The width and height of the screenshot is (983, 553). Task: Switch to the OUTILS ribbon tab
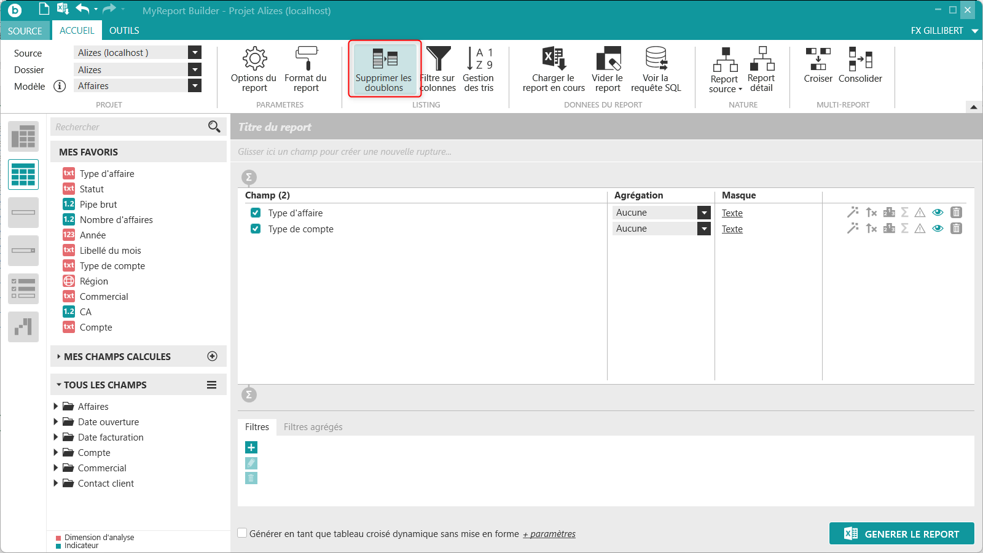tap(124, 31)
